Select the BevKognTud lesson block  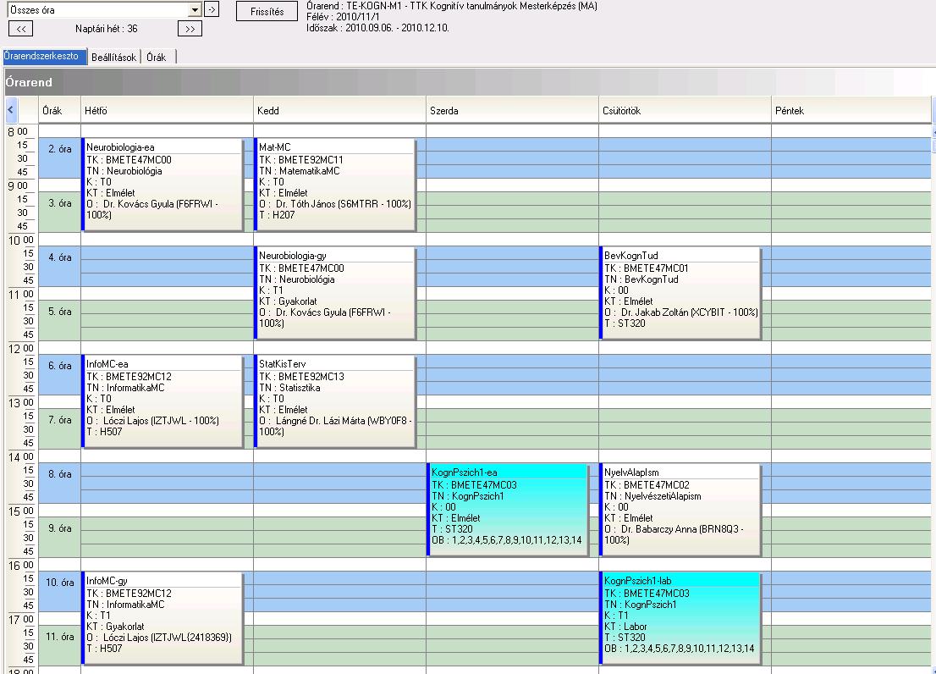tap(680, 293)
